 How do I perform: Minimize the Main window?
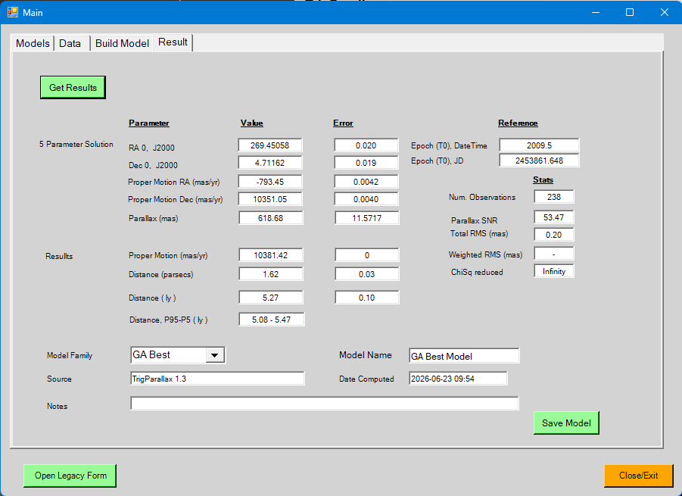(596, 12)
